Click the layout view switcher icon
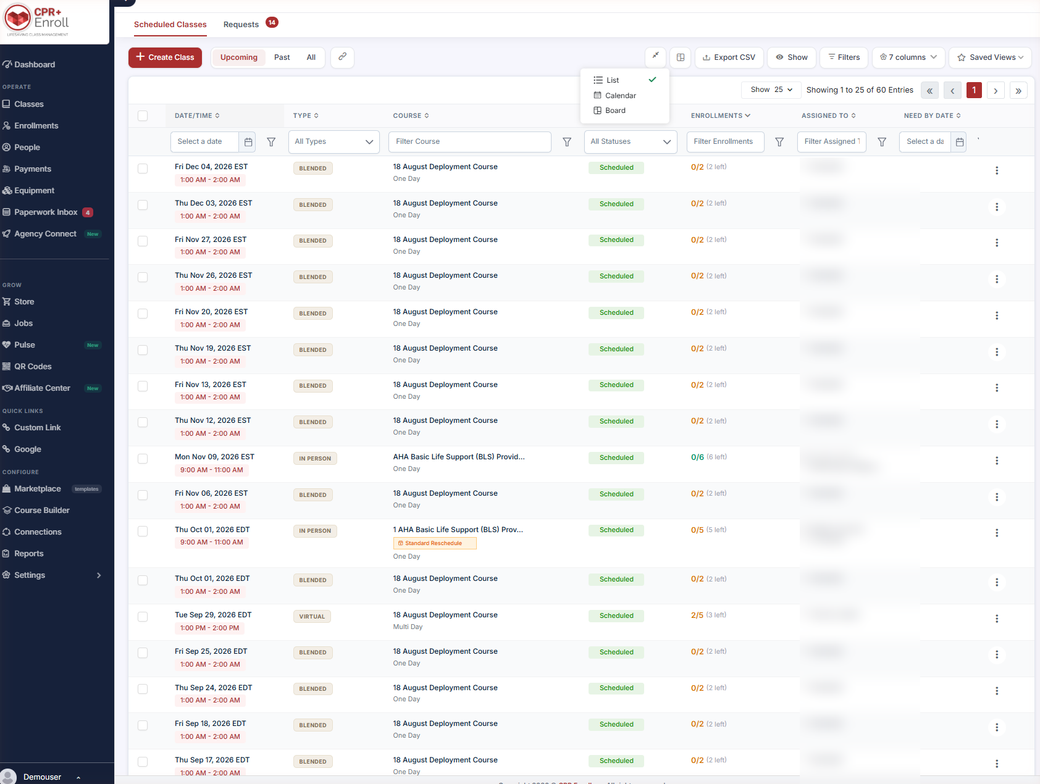The image size is (1040, 784). click(680, 57)
